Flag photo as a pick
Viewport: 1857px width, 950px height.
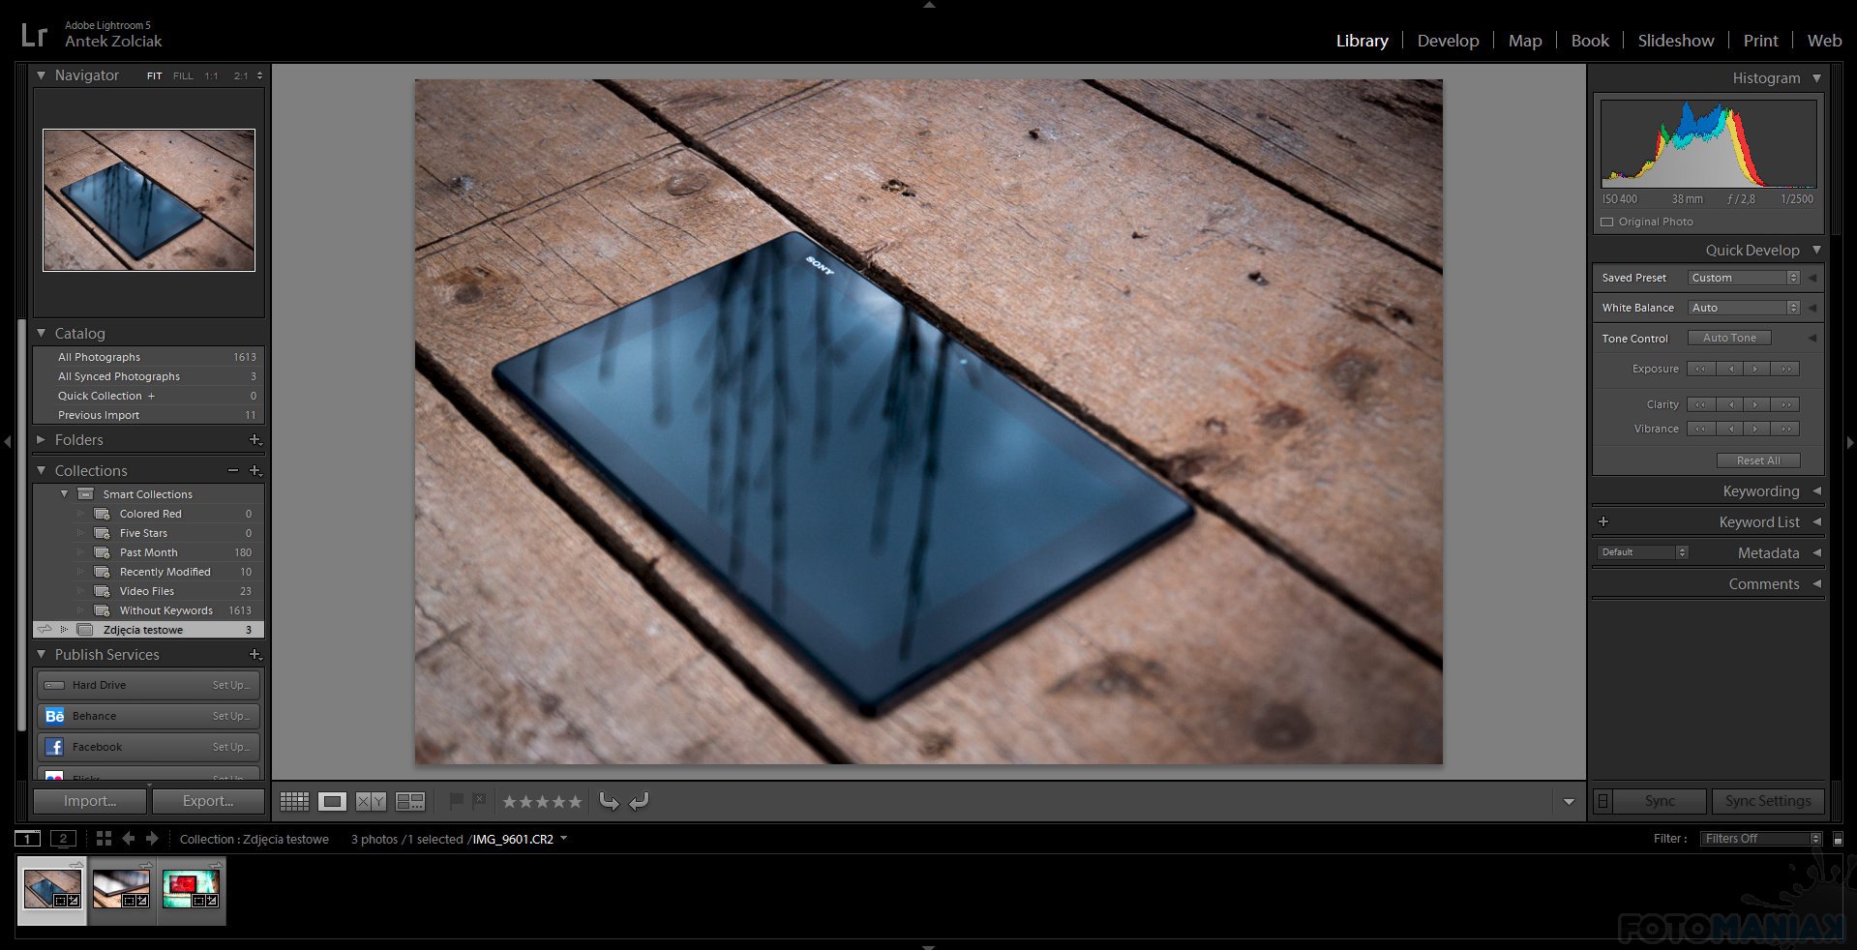[456, 800]
